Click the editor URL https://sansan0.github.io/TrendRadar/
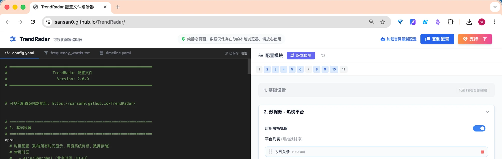502x159 pixels. pos(94,103)
